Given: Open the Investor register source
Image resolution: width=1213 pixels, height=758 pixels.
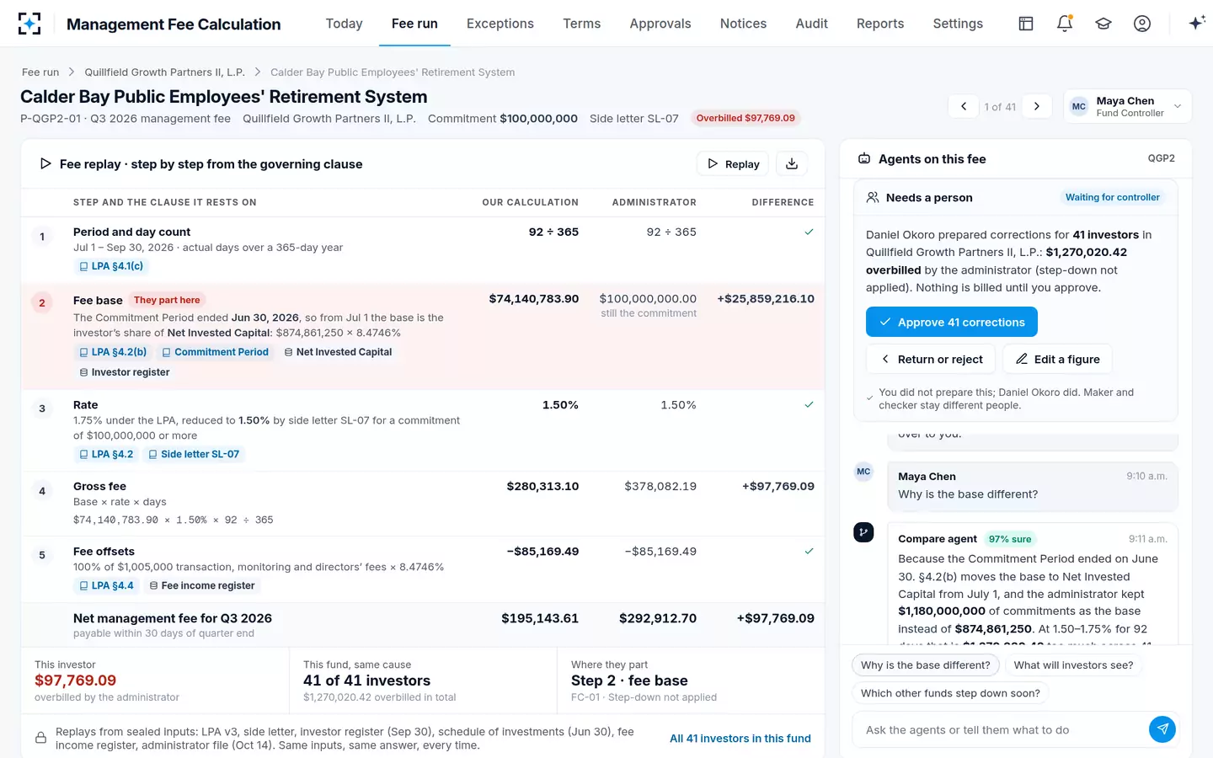Looking at the screenshot, I should (x=125, y=372).
